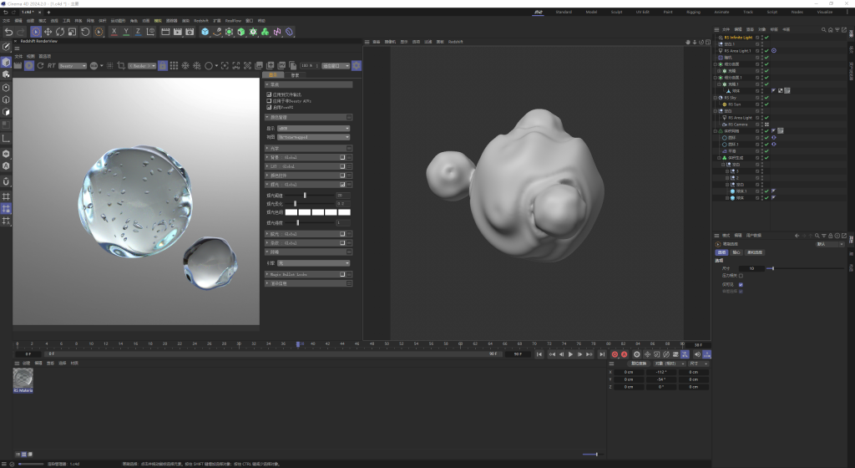Viewport: 855px width, 468px height.
Task: Add a Cube primitive object
Action: coord(205,33)
